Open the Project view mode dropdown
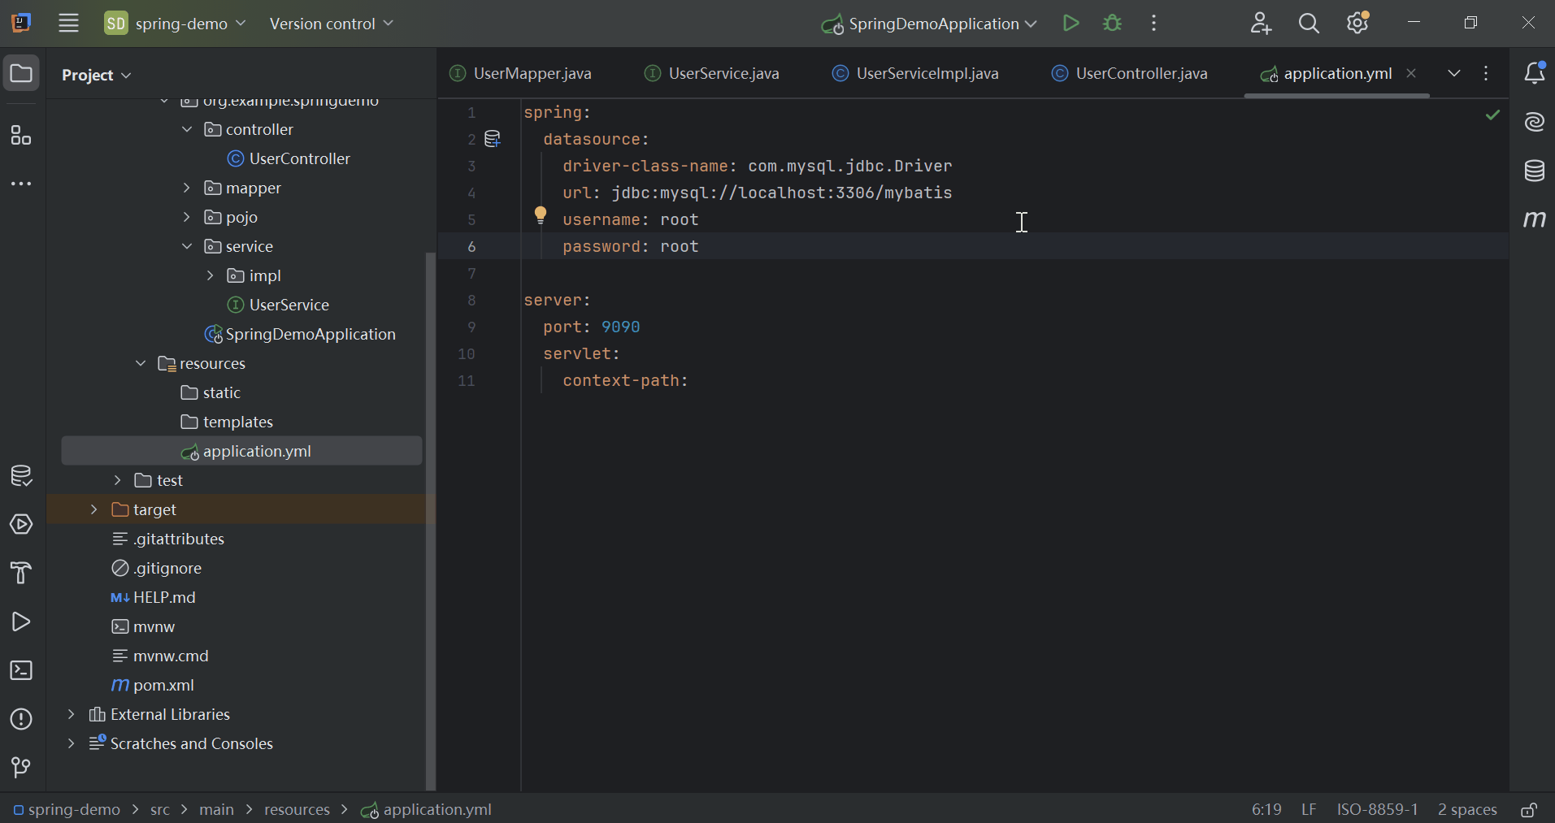 96,75
